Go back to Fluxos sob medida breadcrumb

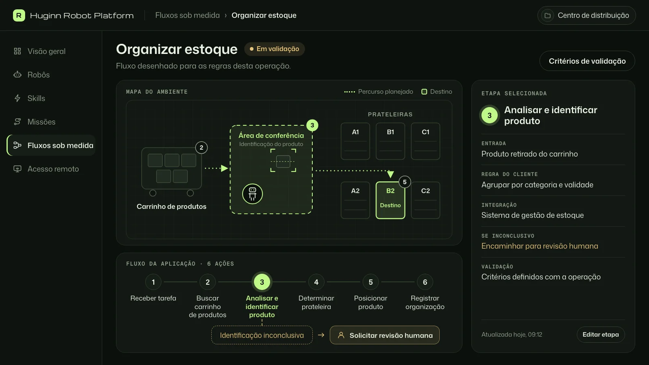click(187, 15)
